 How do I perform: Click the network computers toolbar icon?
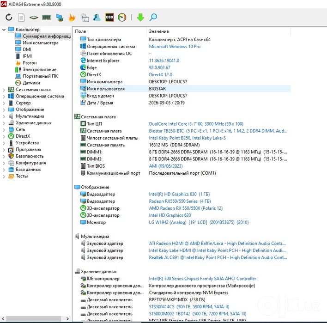[x=60, y=18]
